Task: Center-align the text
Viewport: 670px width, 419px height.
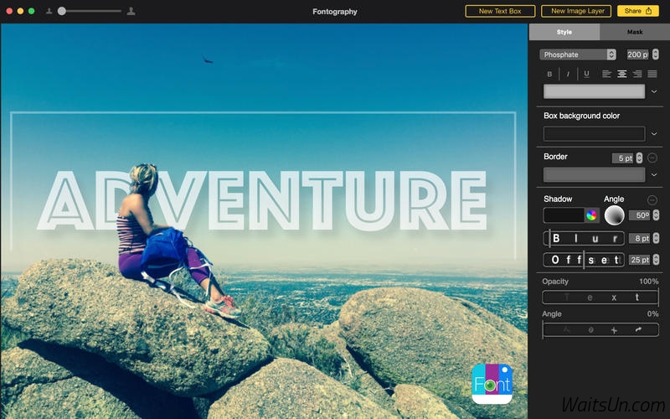Action: [621, 74]
